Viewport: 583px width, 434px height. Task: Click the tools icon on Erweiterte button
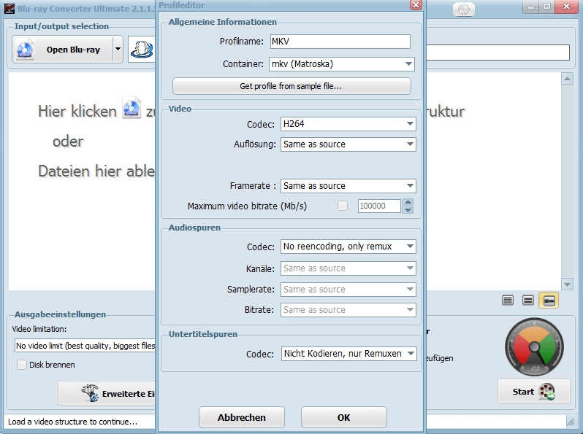click(91, 393)
